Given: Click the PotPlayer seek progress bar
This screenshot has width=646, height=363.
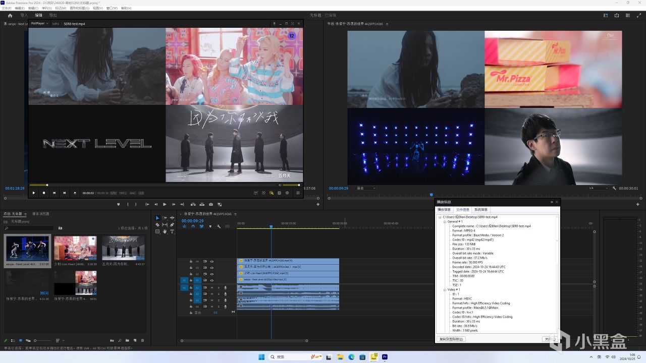Looking at the screenshot, I should (151, 185).
